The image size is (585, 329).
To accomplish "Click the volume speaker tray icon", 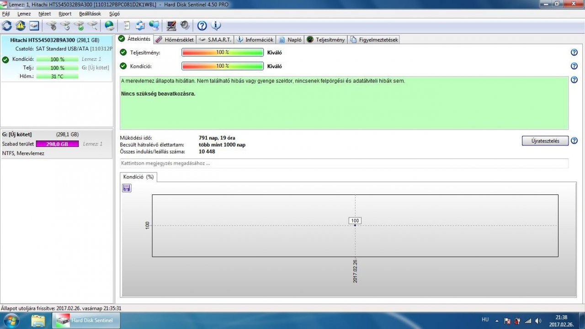I will tap(538, 321).
